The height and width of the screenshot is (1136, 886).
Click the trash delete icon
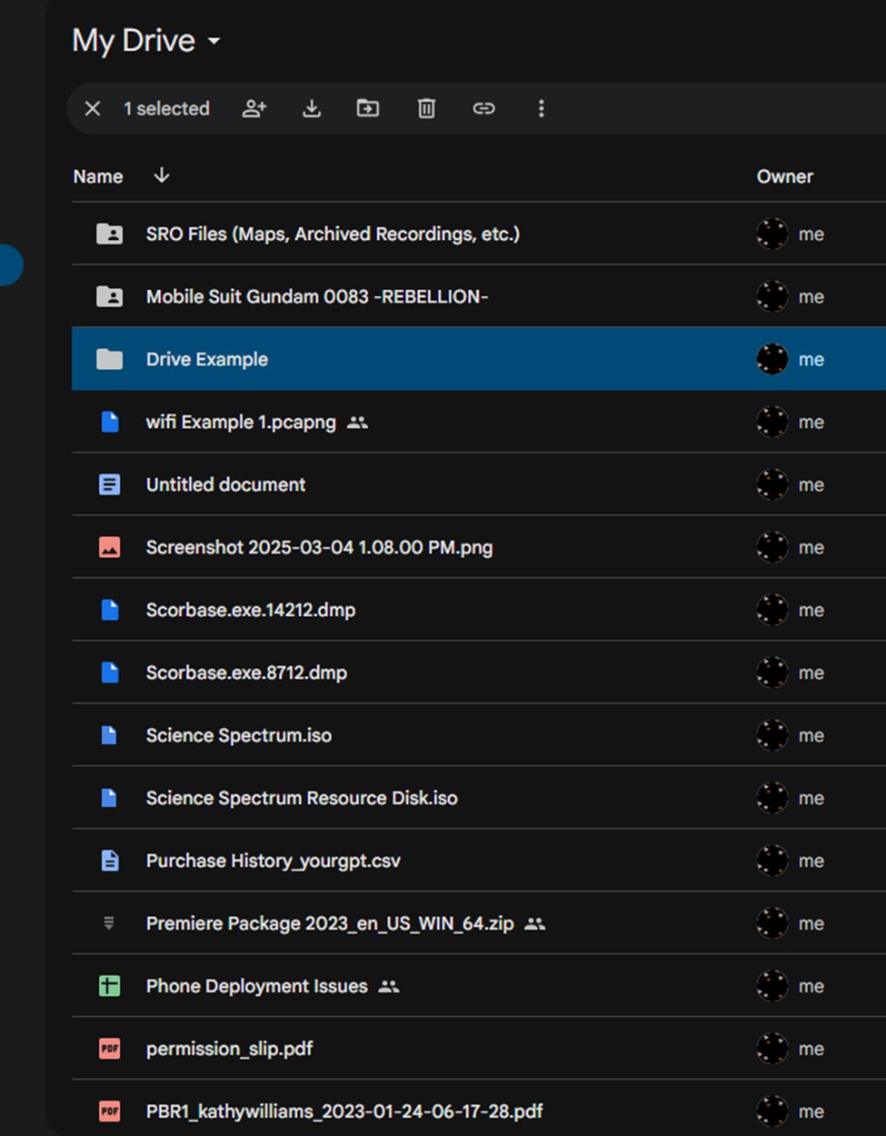[426, 109]
